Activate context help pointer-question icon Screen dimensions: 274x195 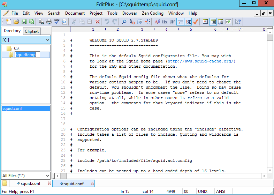(x=238, y=22)
